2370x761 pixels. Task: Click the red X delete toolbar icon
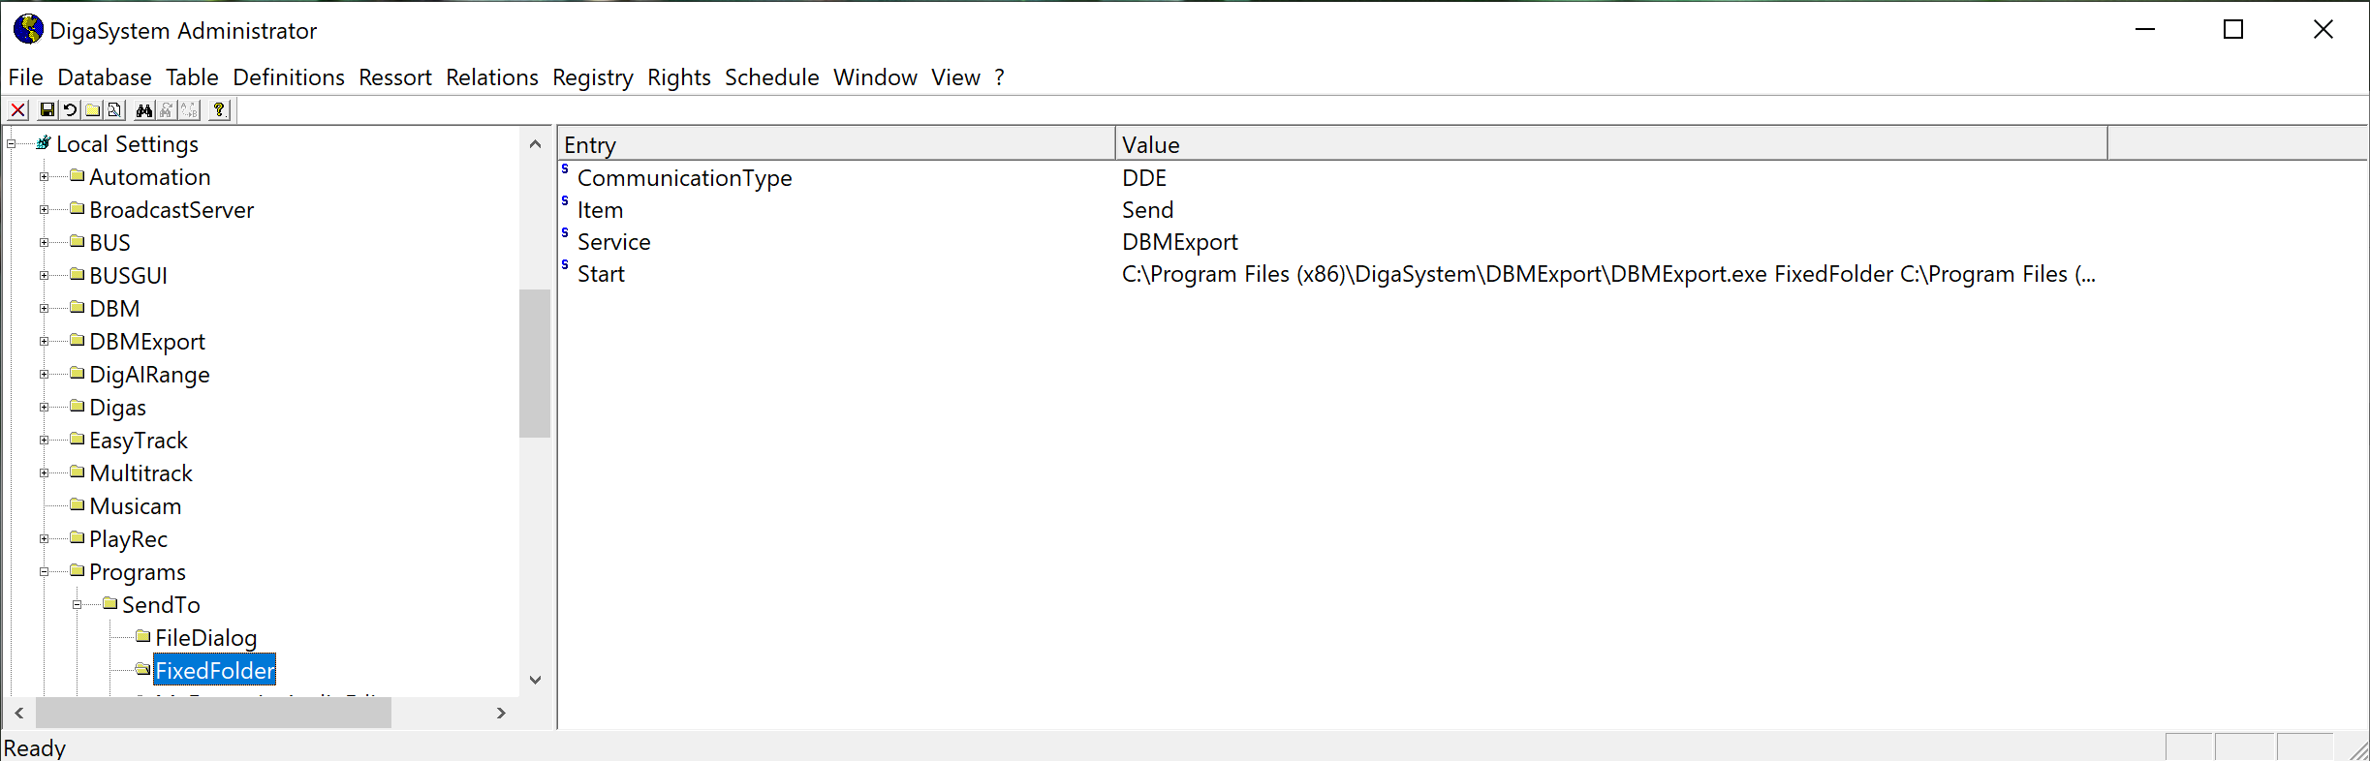click(x=18, y=110)
